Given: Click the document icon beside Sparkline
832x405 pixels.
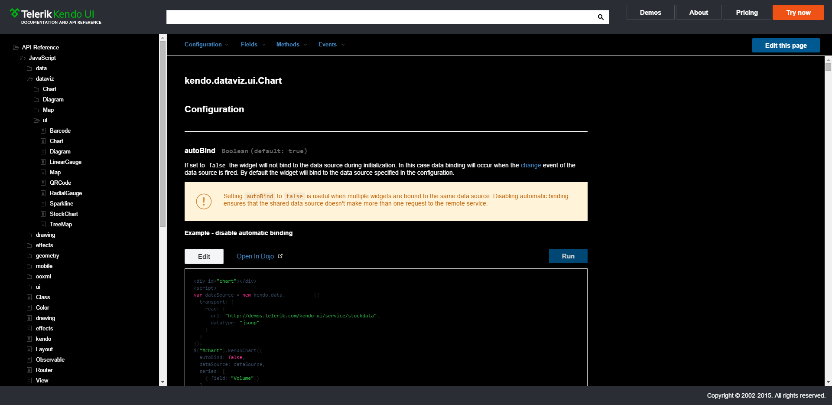Looking at the screenshot, I should (x=43, y=204).
